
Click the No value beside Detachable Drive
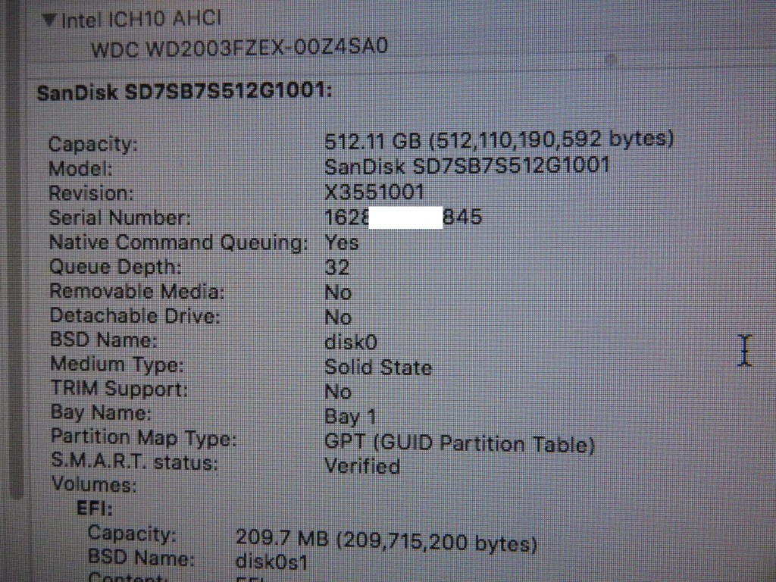coord(338,318)
